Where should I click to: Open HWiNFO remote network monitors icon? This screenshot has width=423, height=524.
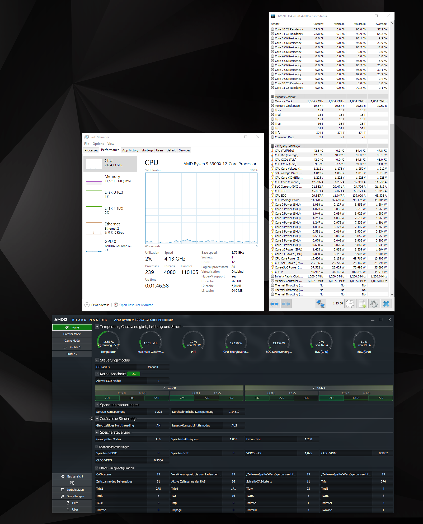[321, 304]
